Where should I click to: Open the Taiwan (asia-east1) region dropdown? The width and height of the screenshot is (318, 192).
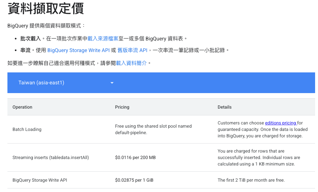(66, 83)
